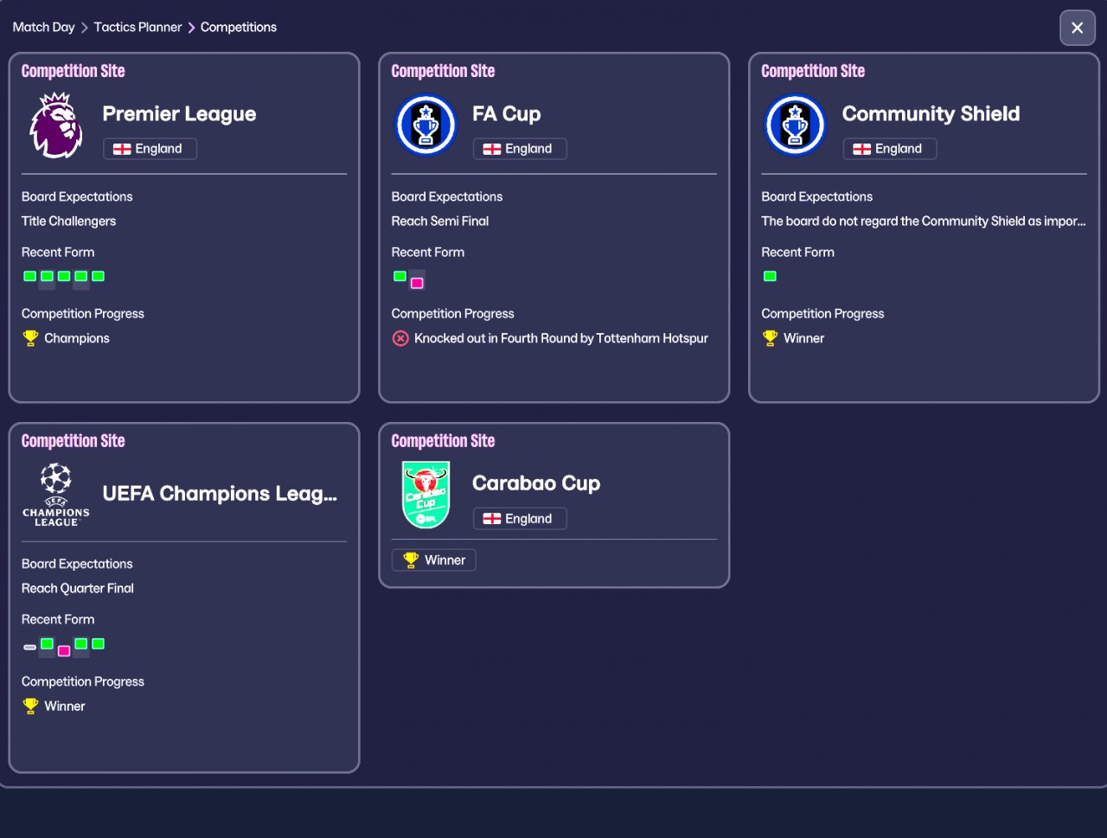Image resolution: width=1107 pixels, height=838 pixels.
Task: Open the UEFA Champions League title
Action: click(x=220, y=494)
